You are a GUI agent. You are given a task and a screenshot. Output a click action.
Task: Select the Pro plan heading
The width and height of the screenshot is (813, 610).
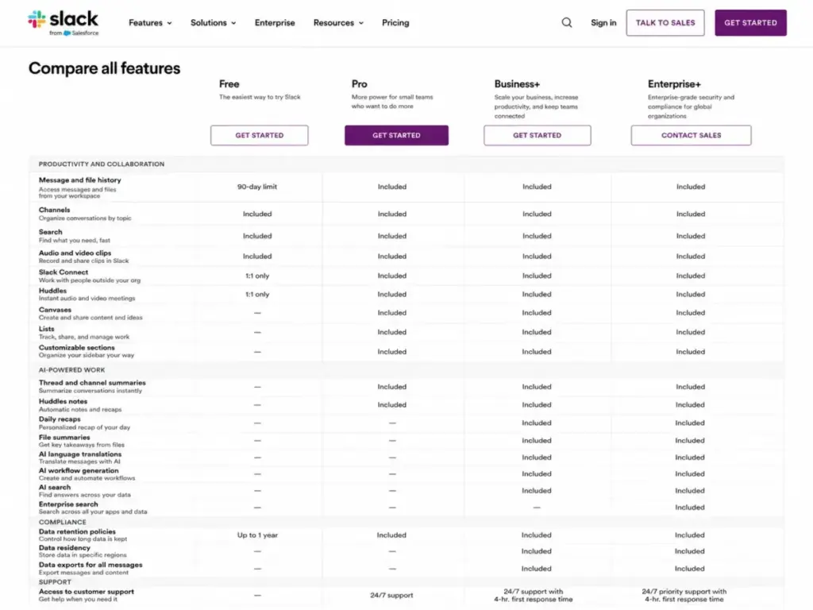click(360, 84)
